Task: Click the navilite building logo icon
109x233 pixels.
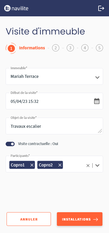Action: point(7,8)
